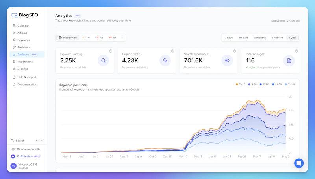Set time range to 30 days
315x179 pixels.
[243, 38]
